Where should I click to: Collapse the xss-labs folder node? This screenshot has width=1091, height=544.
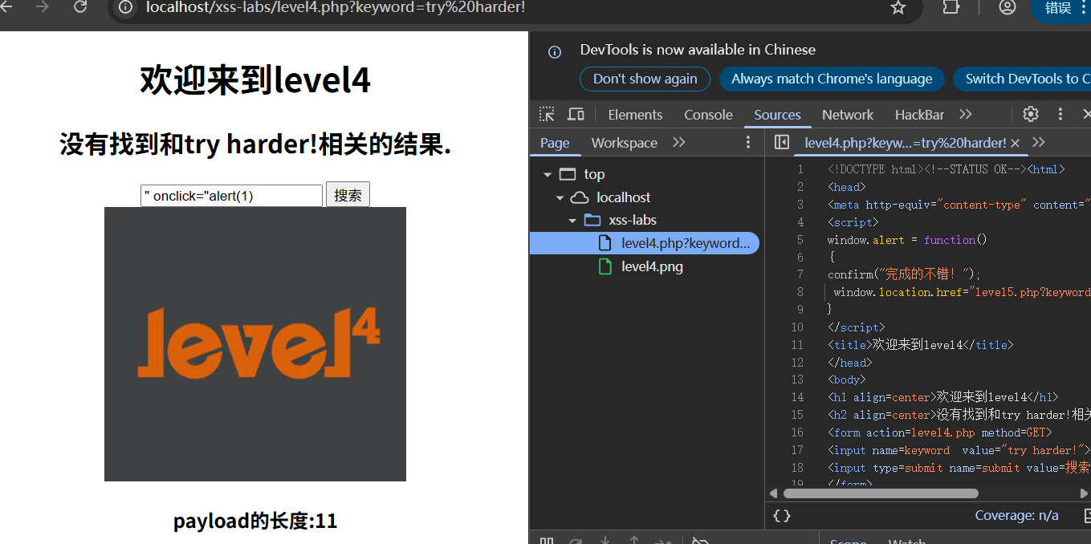572,220
